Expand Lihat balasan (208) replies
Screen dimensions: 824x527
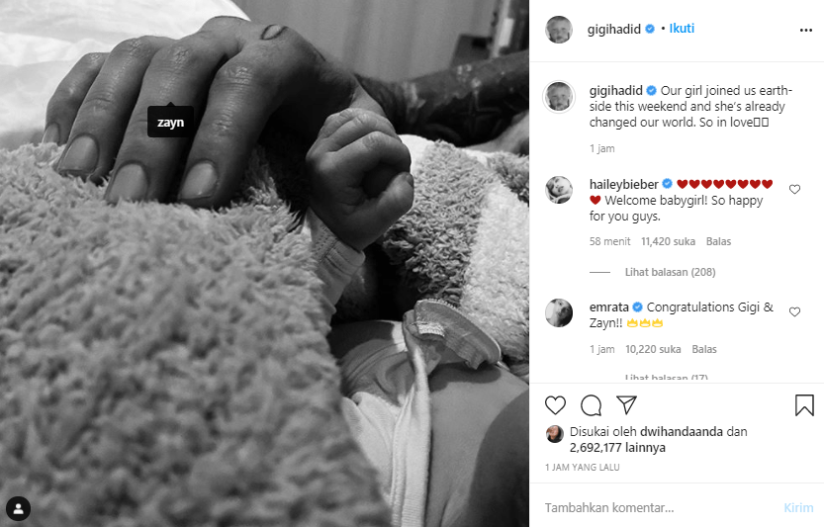670,272
